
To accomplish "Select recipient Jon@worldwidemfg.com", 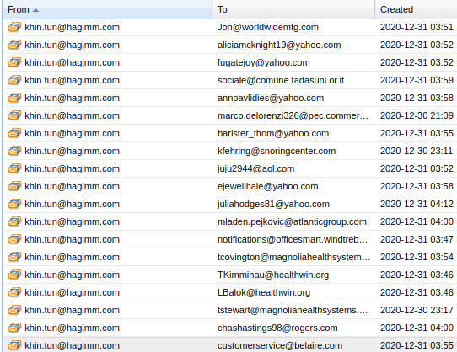I will click(268, 27).
